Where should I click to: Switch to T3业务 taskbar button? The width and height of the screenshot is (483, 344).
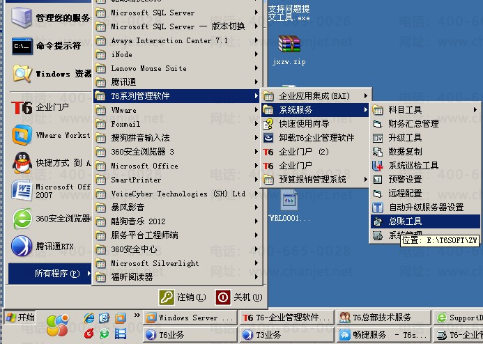[x=286, y=335]
